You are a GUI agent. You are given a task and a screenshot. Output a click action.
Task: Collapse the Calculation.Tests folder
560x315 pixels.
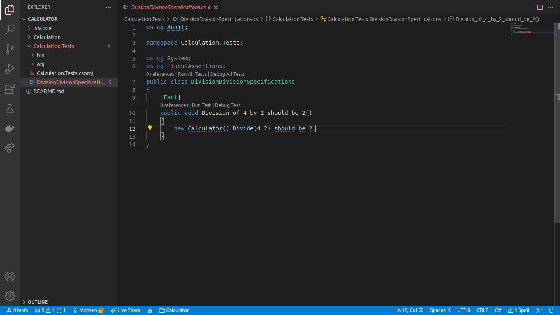[54, 46]
